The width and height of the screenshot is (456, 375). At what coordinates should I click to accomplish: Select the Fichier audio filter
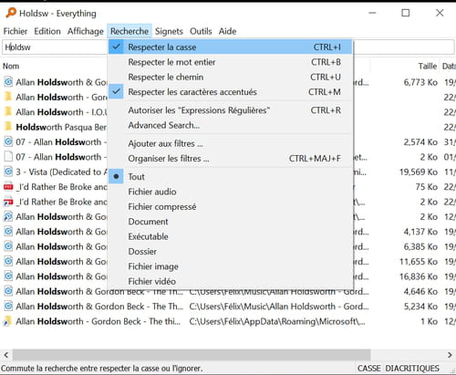coord(231,192)
